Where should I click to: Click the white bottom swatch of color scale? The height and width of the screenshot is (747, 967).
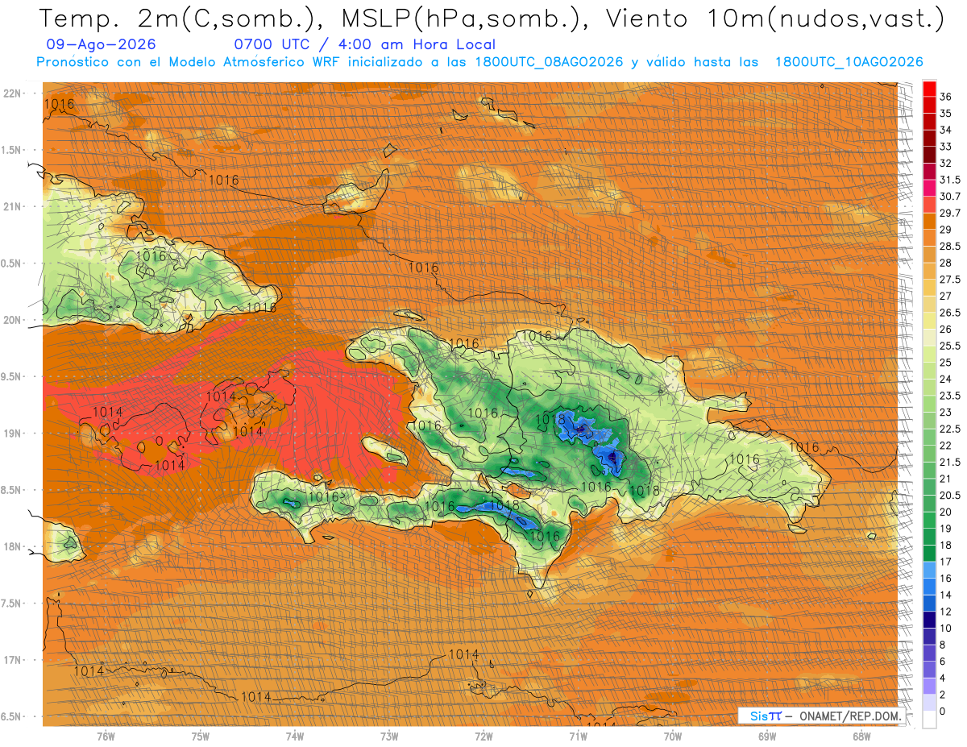point(929,720)
